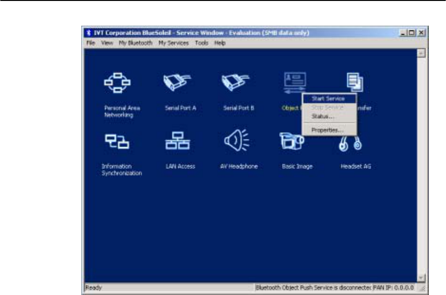Click the Object Push business card icon

(295, 82)
